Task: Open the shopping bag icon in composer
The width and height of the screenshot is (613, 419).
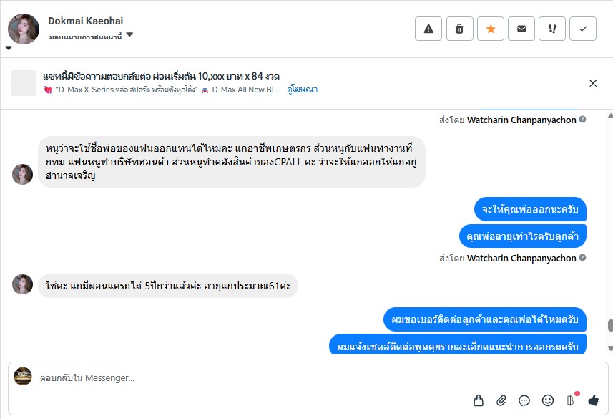Action: pyautogui.click(x=479, y=400)
